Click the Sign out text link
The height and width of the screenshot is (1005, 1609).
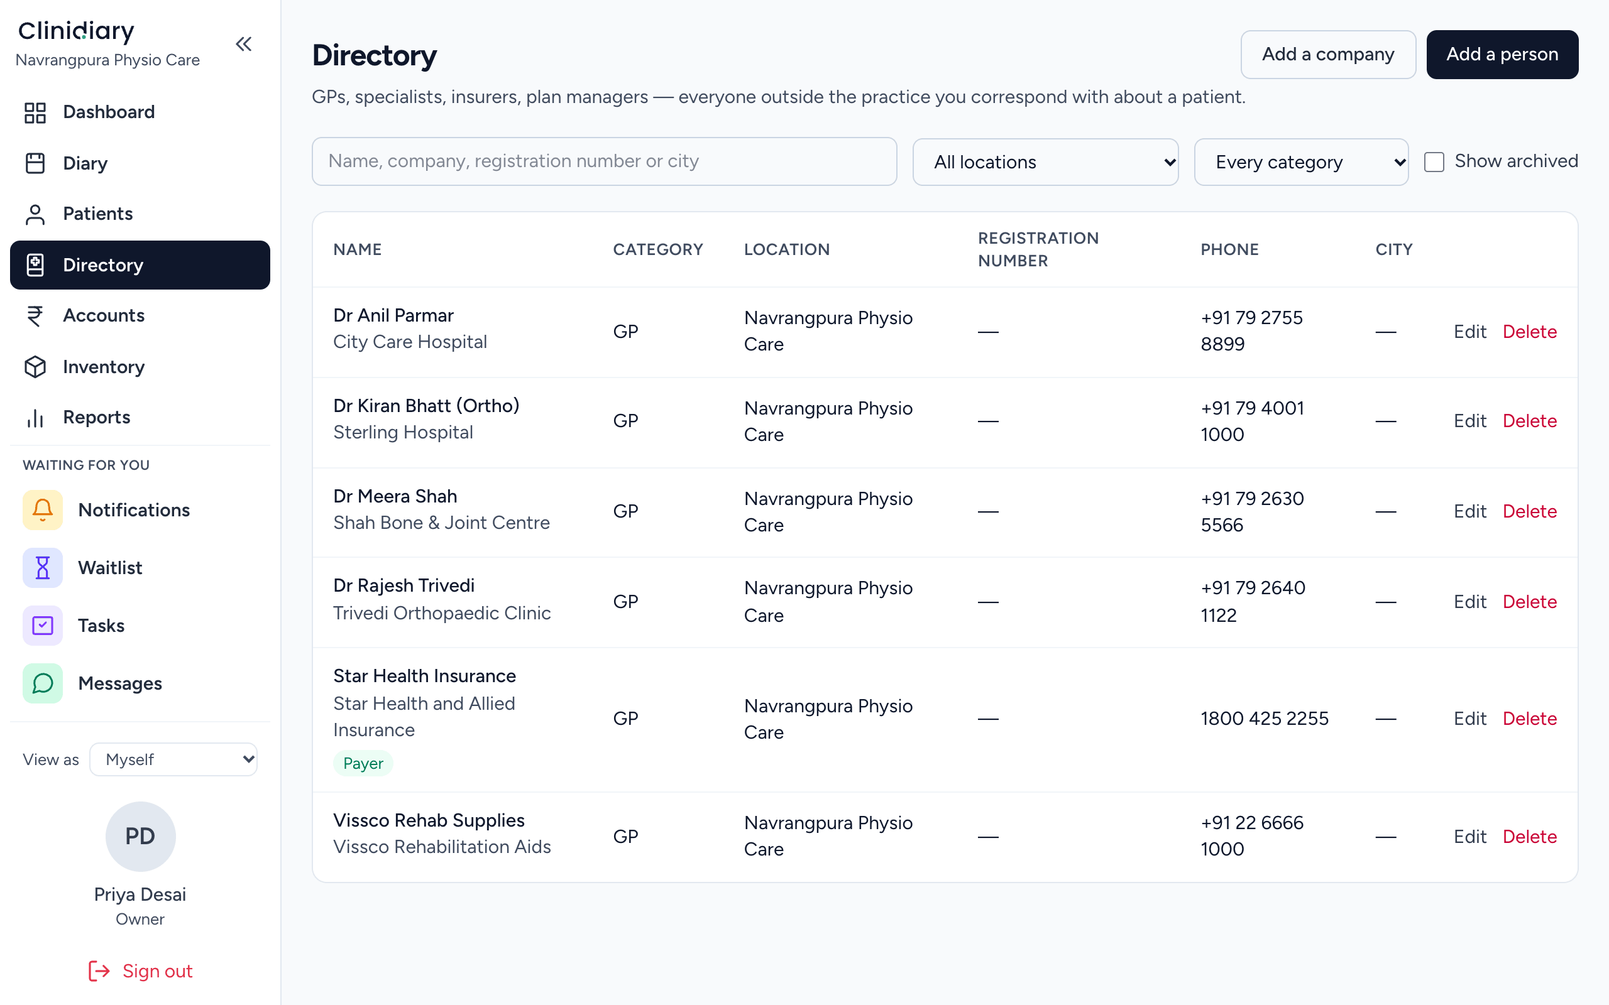coord(158,971)
